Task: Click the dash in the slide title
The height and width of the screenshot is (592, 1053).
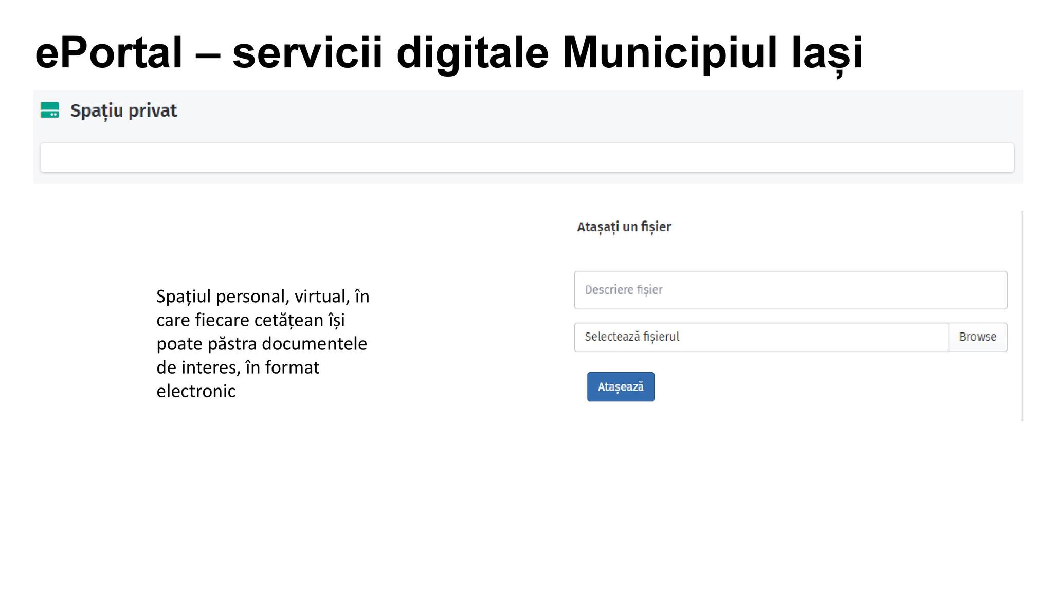Action: pyautogui.click(x=208, y=53)
